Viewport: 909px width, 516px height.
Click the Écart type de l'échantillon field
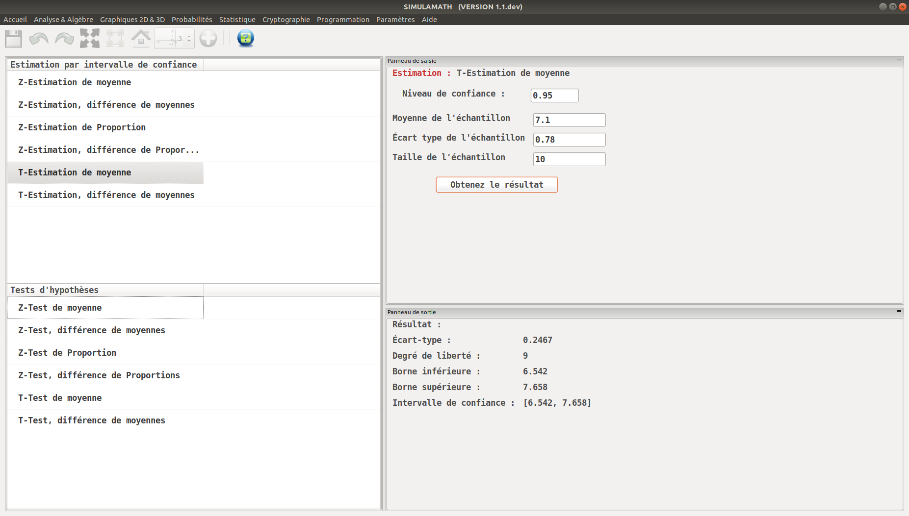tap(569, 140)
